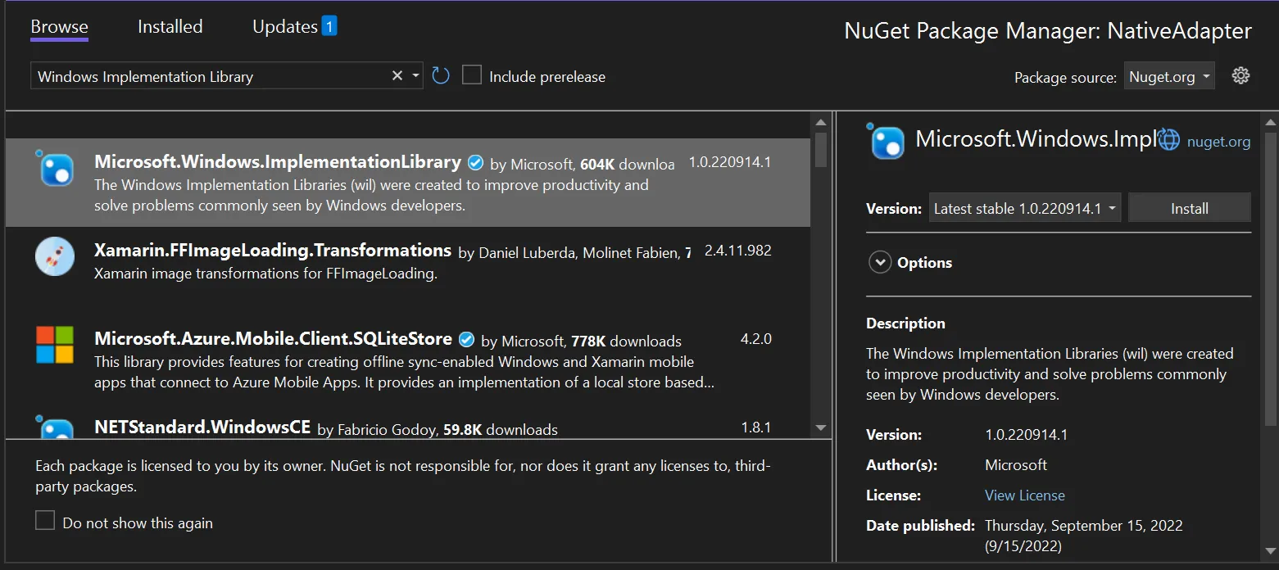Open the NuGet package source settings gear
The width and height of the screenshot is (1279, 570).
[x=1240, y=75]
